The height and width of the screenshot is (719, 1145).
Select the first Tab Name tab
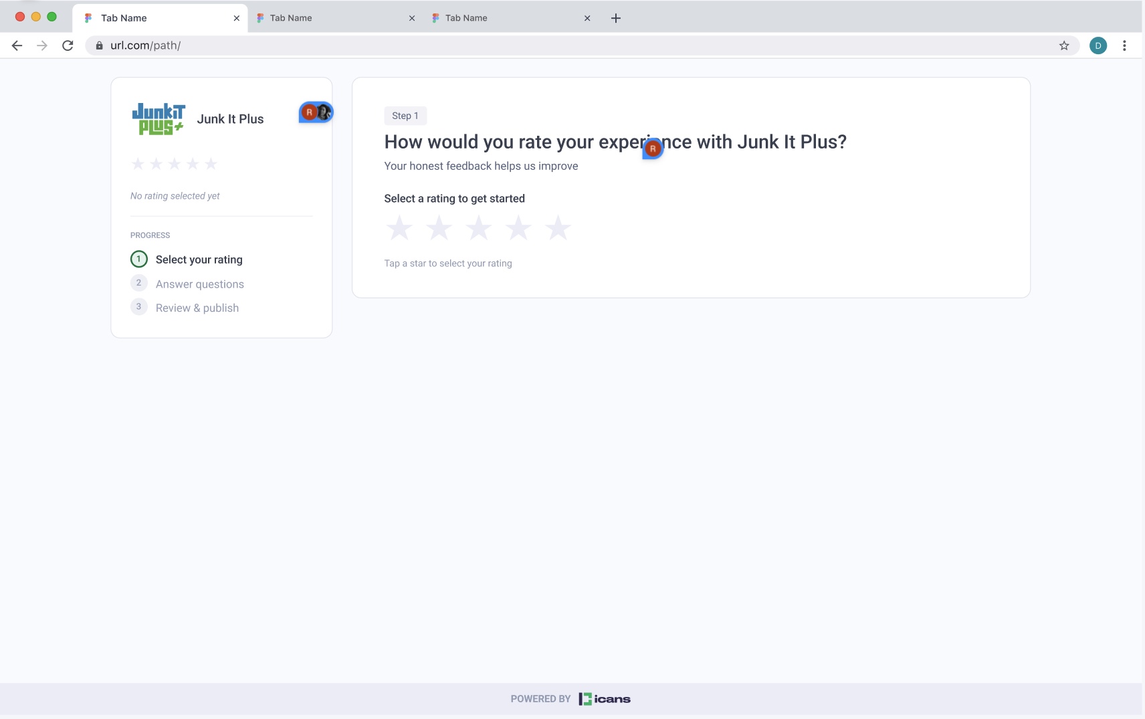pyautogui.click(x=160, y=18)
